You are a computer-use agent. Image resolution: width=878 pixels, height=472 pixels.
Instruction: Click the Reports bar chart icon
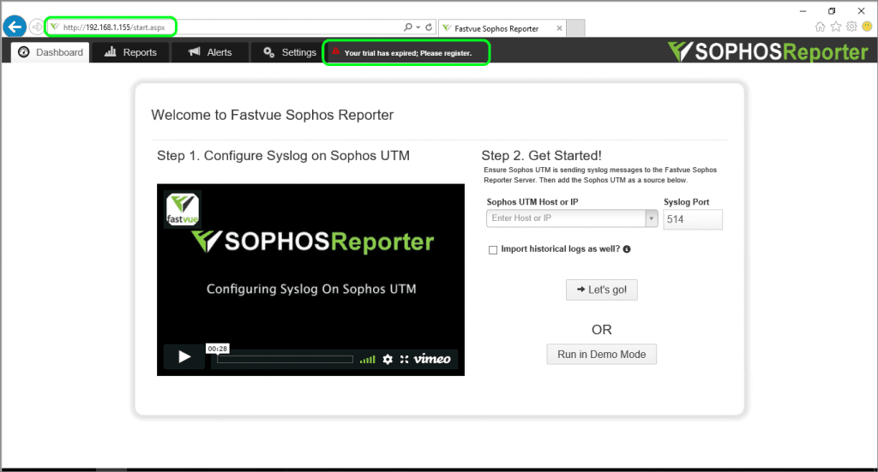click(111, 51)
